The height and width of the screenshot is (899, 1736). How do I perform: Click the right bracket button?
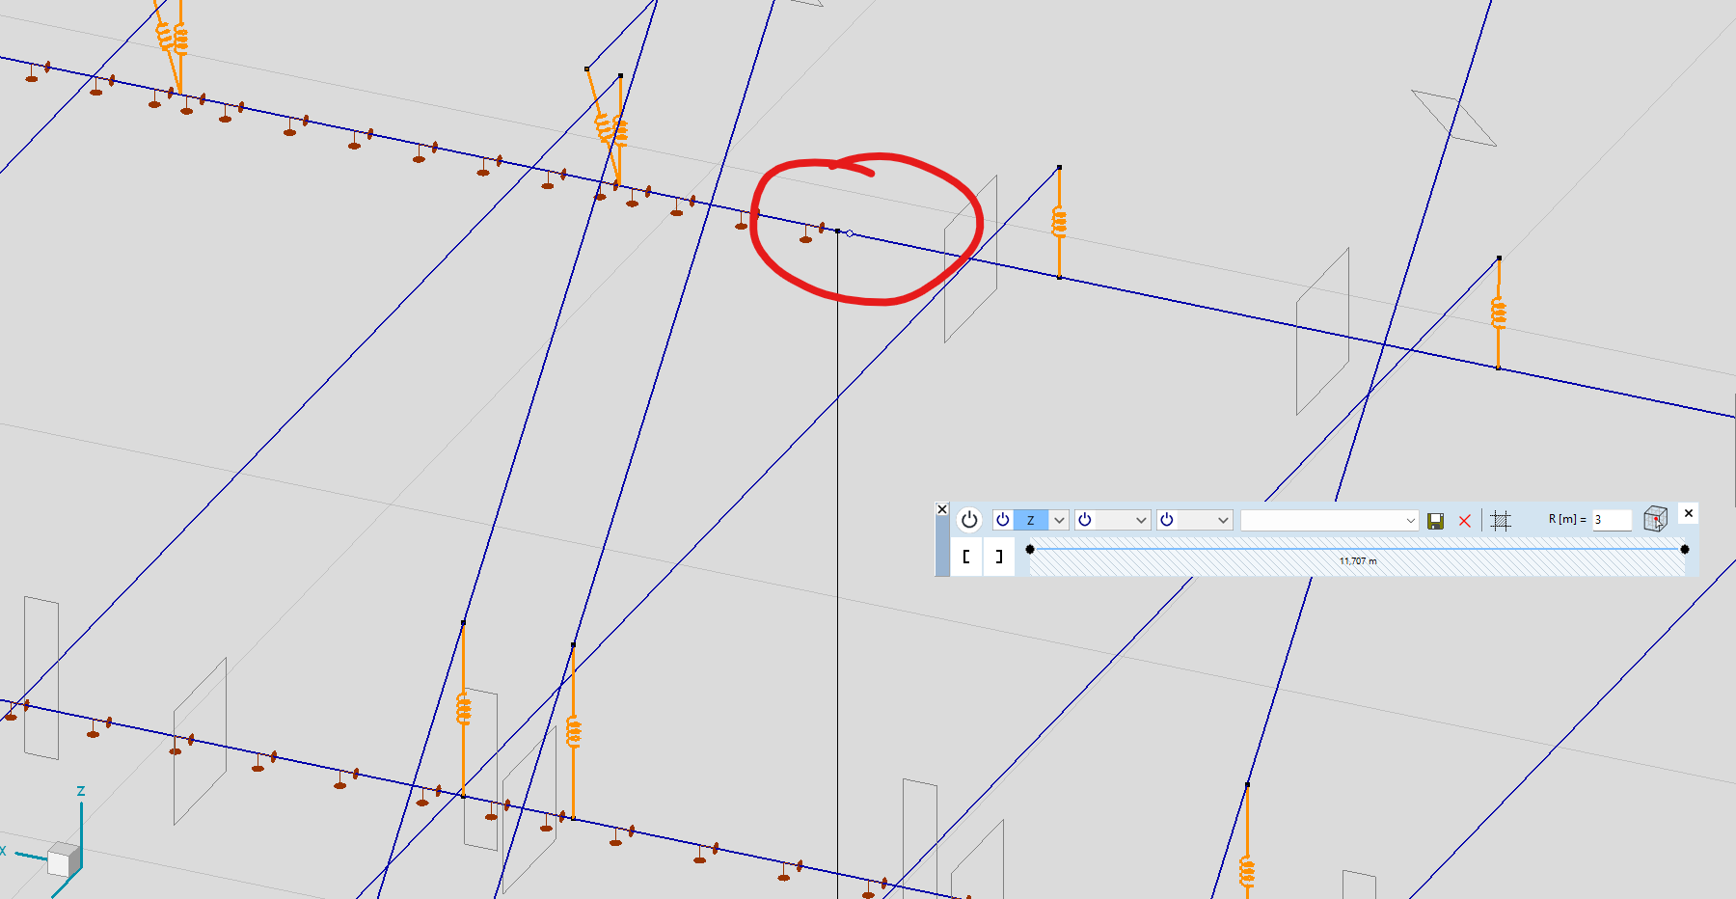point(999,557)
